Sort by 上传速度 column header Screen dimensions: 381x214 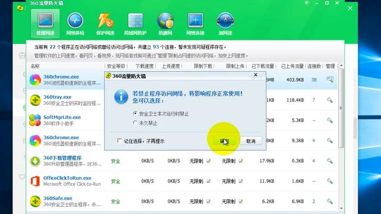pos(171,66)
